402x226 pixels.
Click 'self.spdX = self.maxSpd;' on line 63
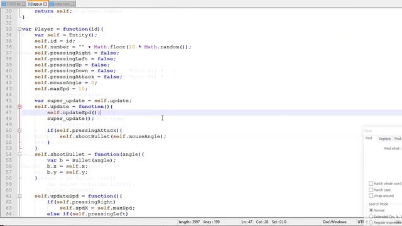97,208
